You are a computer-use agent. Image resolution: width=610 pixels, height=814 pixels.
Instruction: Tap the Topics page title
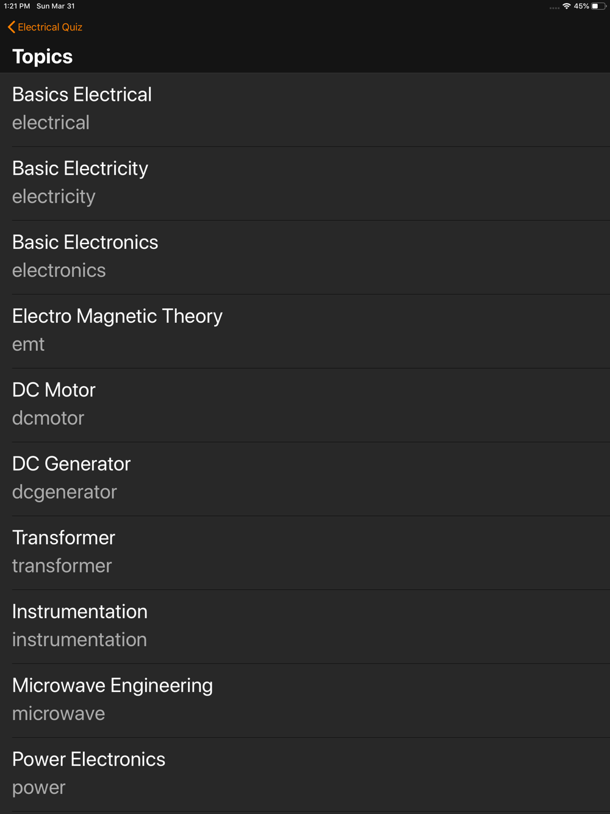(42, 57)
